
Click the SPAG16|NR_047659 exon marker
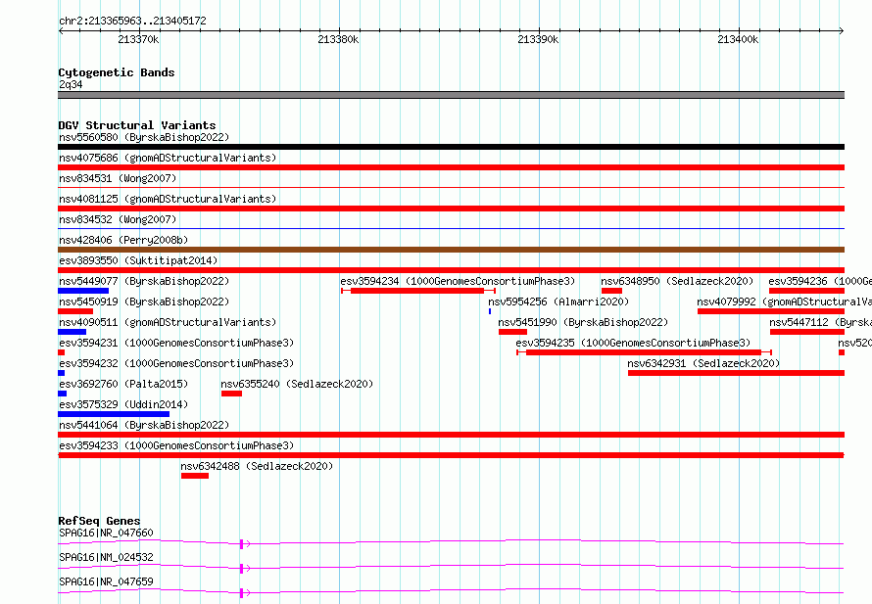tap(241, 593)
